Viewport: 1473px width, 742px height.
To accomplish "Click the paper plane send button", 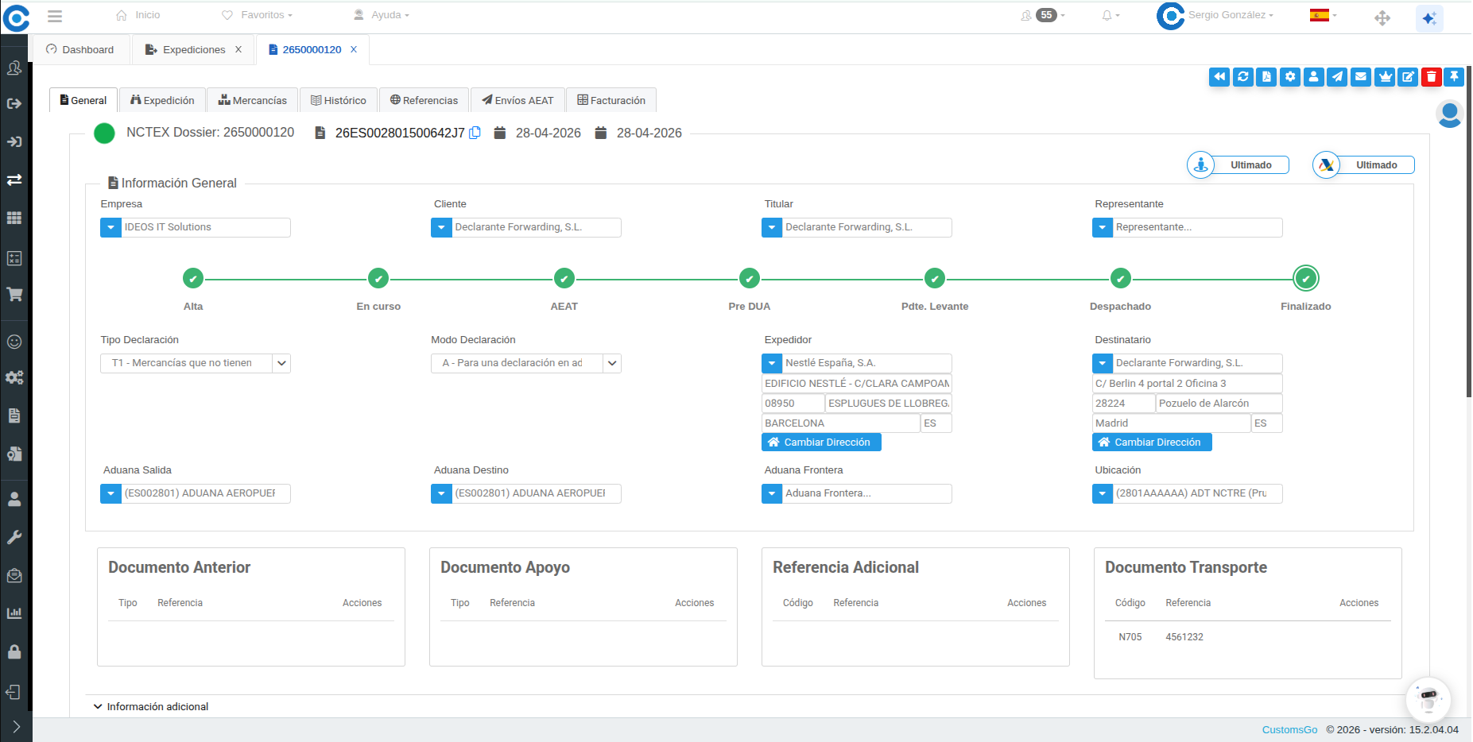I will 1337,77.
